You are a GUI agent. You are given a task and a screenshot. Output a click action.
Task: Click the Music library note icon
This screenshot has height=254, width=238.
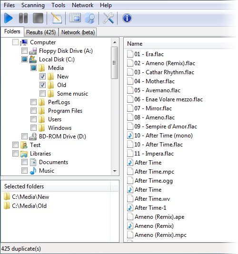click(x=33, y=171)
